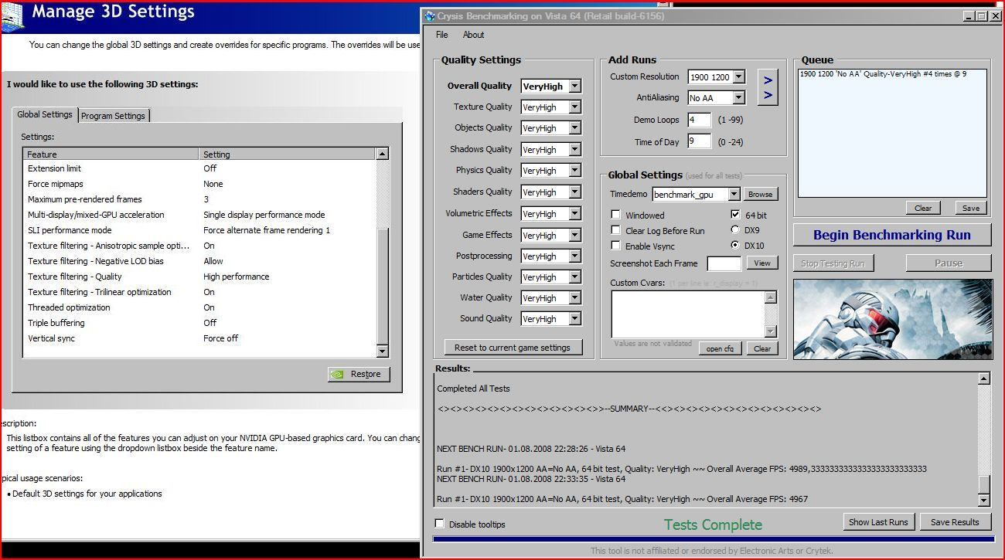1005x560 pixels.
Task: Click the Show Last Runs button
Action: tap(878, 522)
